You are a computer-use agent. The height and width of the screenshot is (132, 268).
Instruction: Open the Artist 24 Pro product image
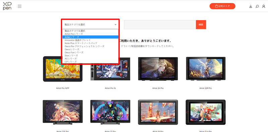[x=158, y=69]
